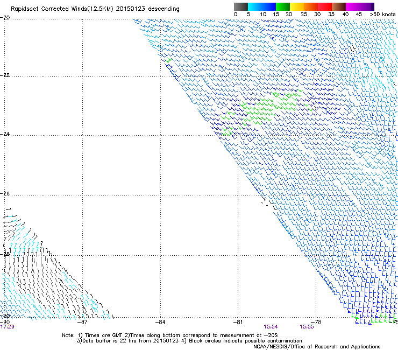398x350 pixels.
Task: Click the latitude label '-26'
Action: 5,194
